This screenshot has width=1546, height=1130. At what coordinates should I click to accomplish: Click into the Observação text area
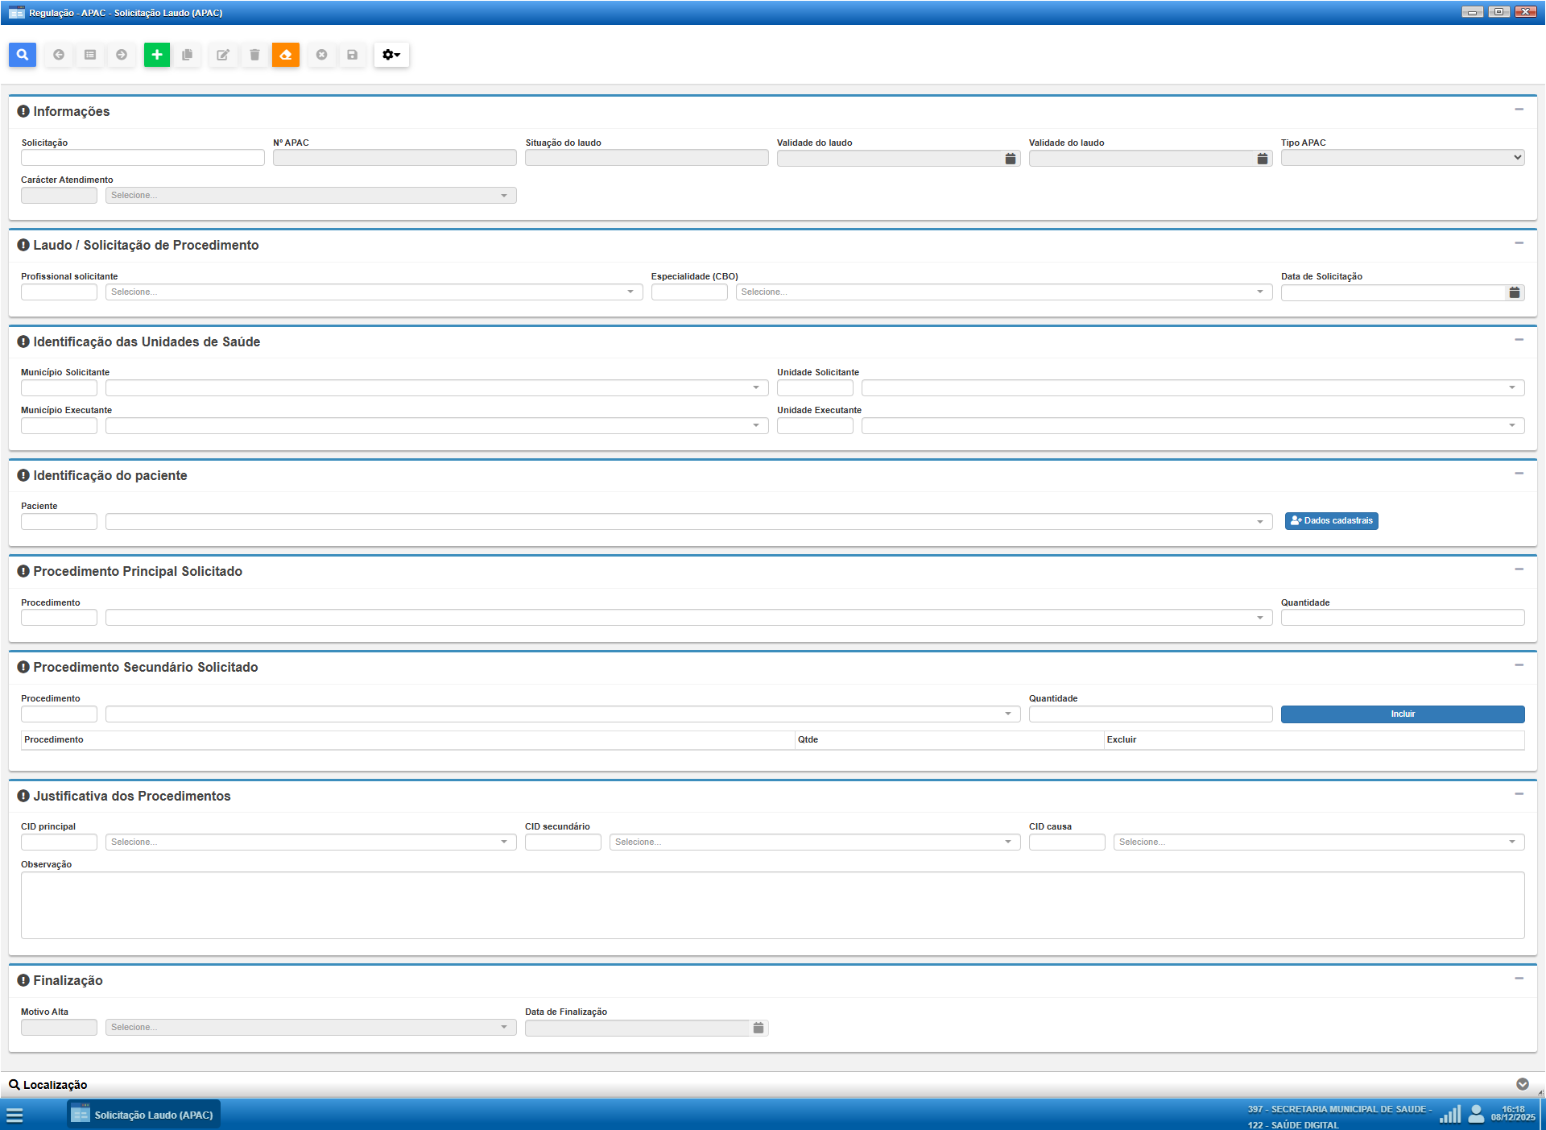pos(772,905)
